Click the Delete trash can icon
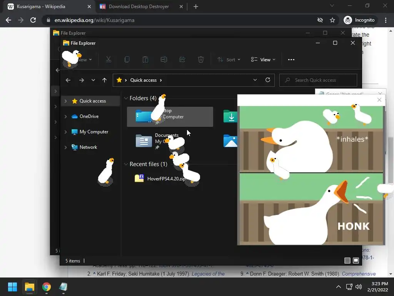Viewport: 394px width, 296px height. tap(201, 59)
